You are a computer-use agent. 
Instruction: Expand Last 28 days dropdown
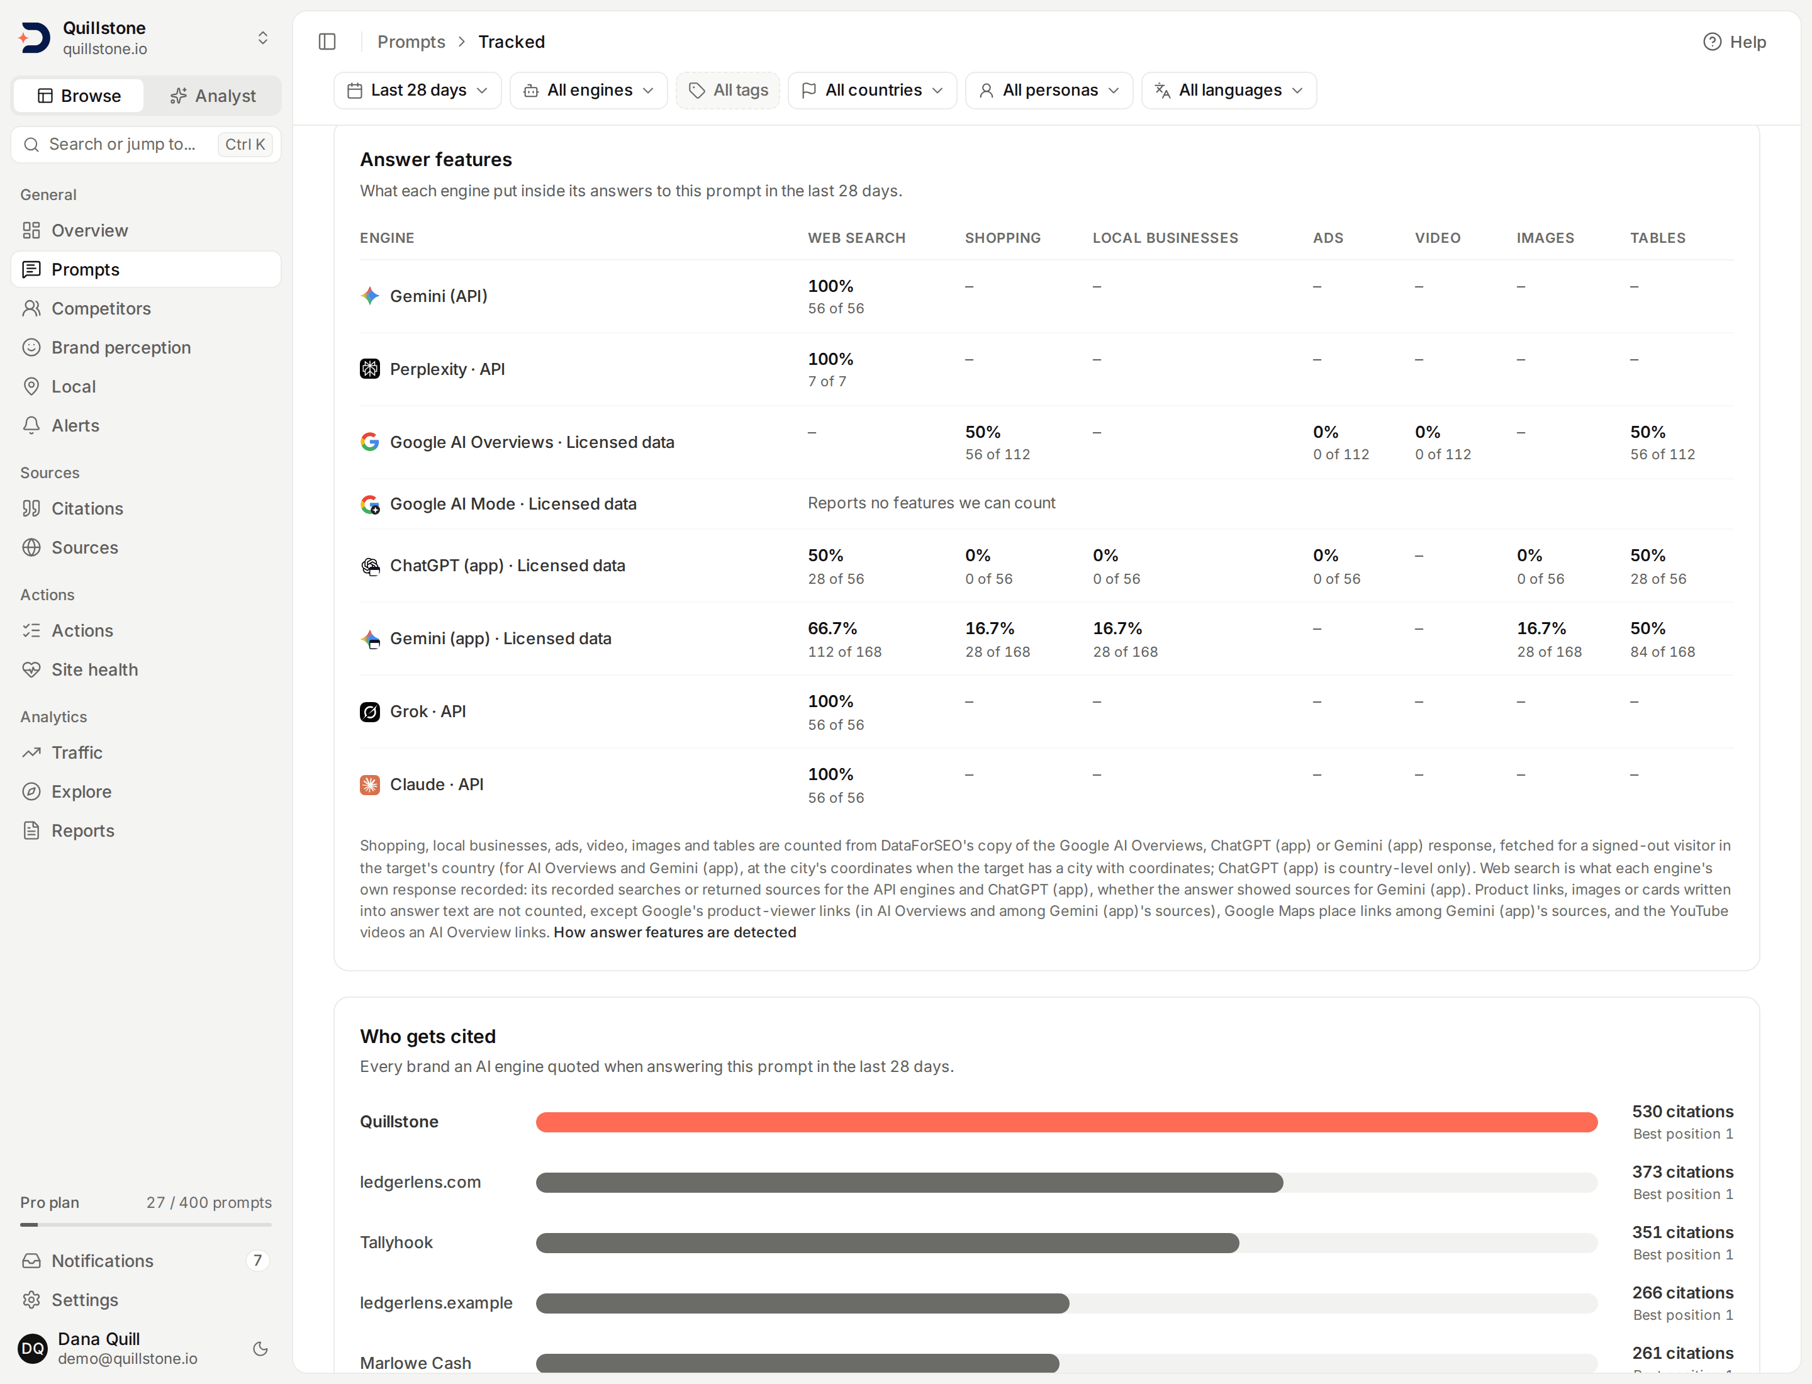(x=418, y=91)
